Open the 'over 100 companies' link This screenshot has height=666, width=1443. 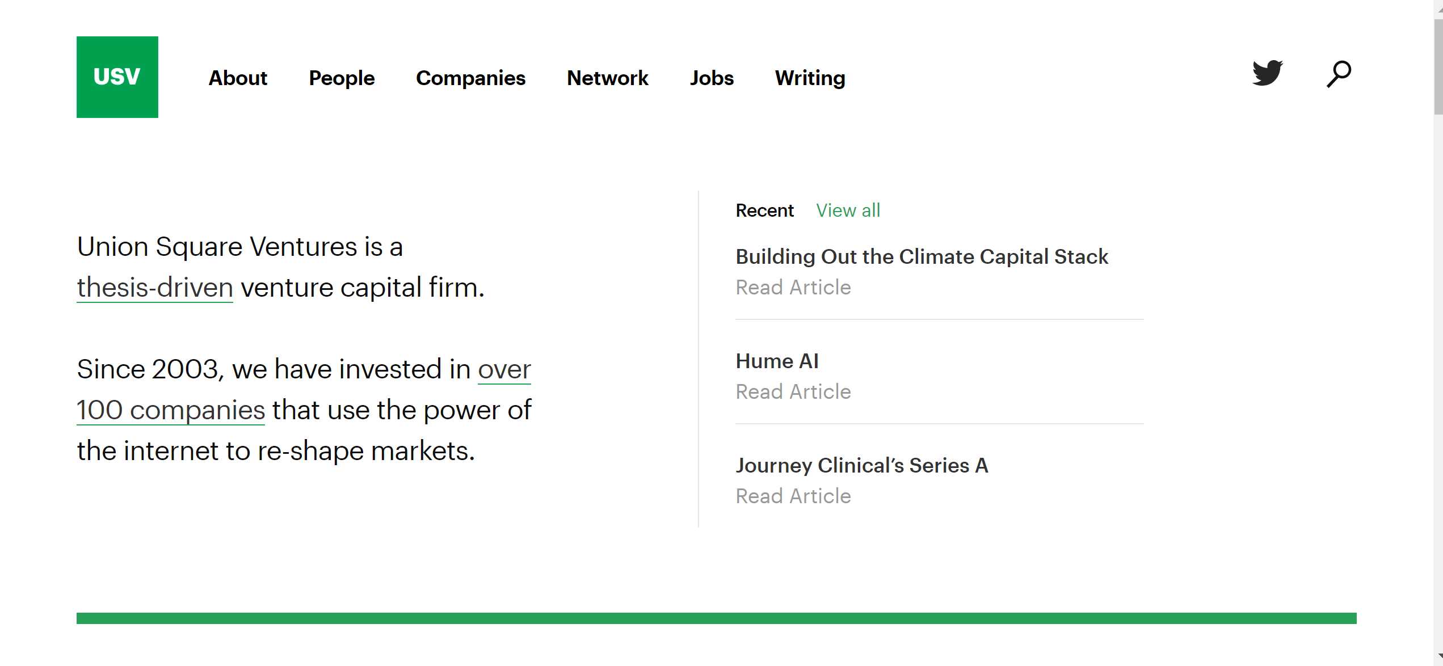tap(304, 389)
